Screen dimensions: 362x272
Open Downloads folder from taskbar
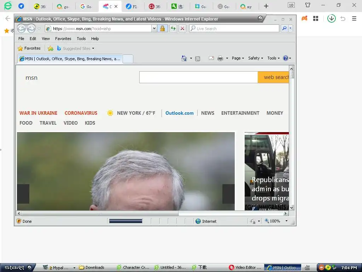(x=92, y=268)
